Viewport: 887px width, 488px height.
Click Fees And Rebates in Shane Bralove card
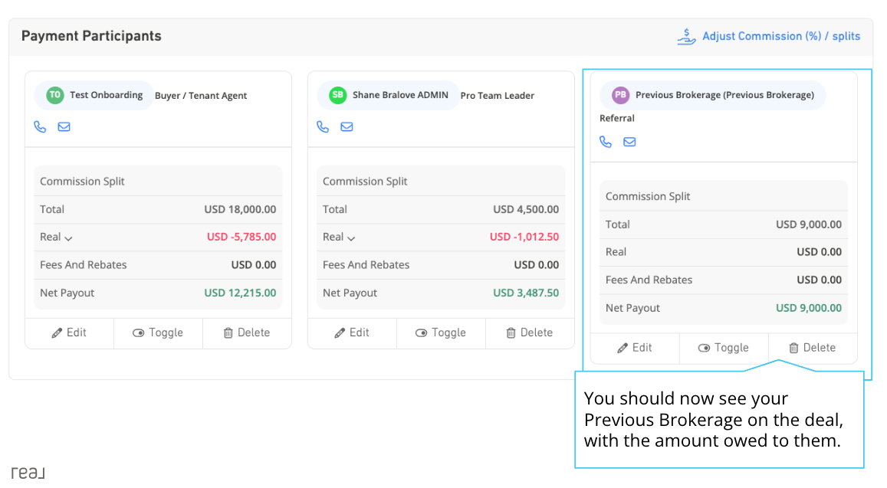[x=366, y=265]
